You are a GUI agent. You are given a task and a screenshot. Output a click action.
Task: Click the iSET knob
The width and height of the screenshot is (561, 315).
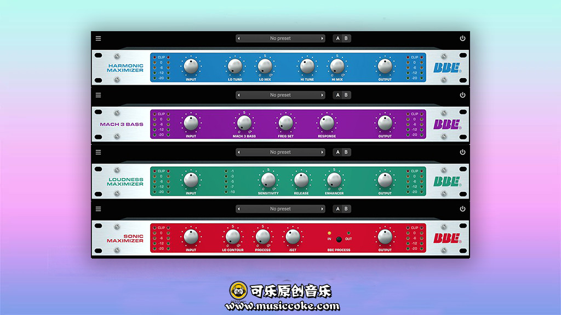click(293, 237)
